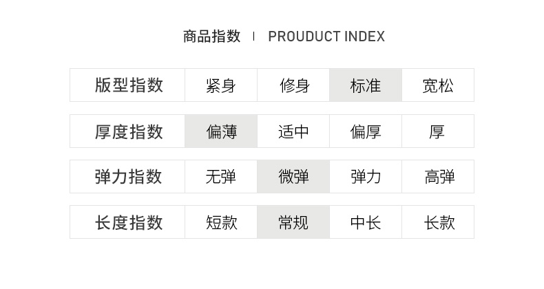The image size is (544, 289).
Task: Select the 短款 length option
Action: pyautogui.click(x=220, y=222)
